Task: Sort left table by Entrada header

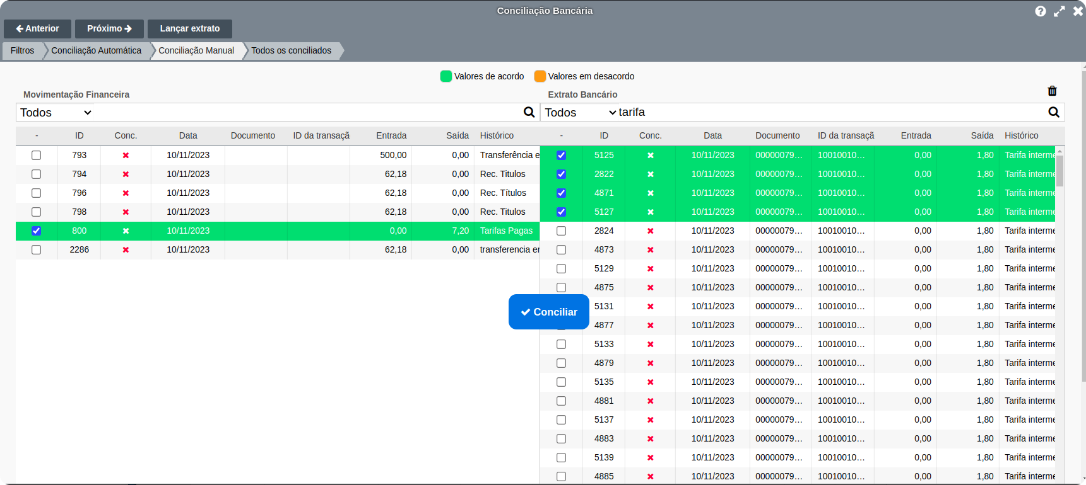Action: pyautogui.click(x=391, y=135)
